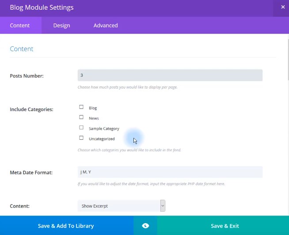Screen dimensions: 289x235
Task: Tick the News category checkbox
Action: (x=81, y=117)
